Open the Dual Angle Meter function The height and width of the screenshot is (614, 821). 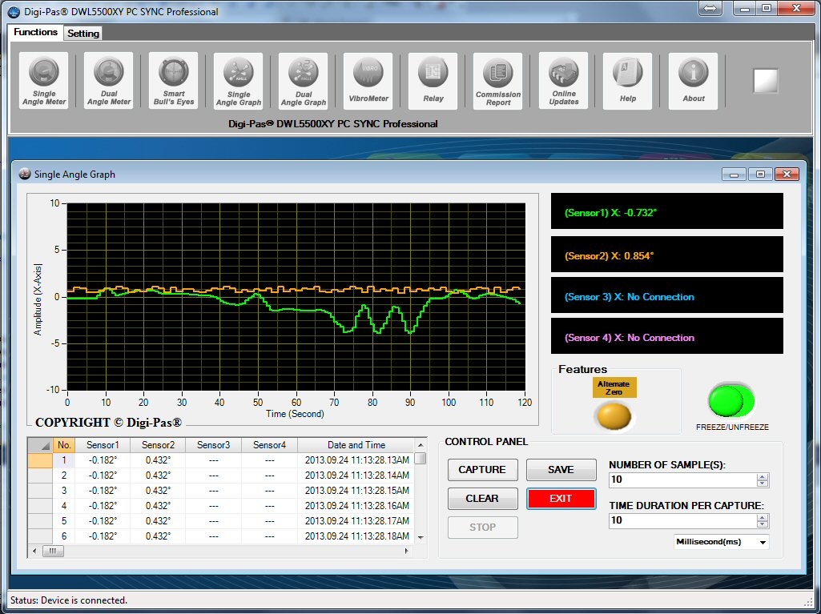pyautogui.click(x=109, y=81)
